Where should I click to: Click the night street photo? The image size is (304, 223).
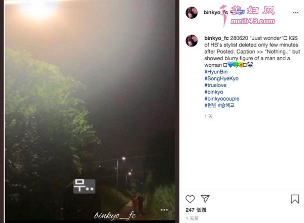(90, 110)
